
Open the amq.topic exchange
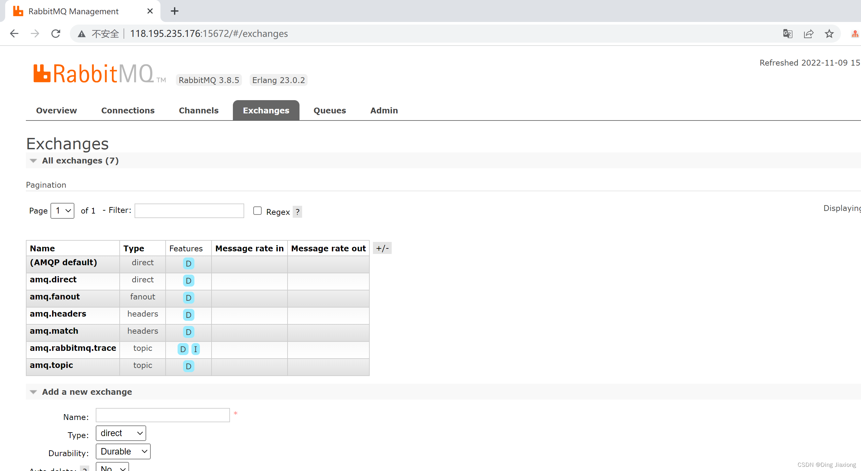[51, 365]
